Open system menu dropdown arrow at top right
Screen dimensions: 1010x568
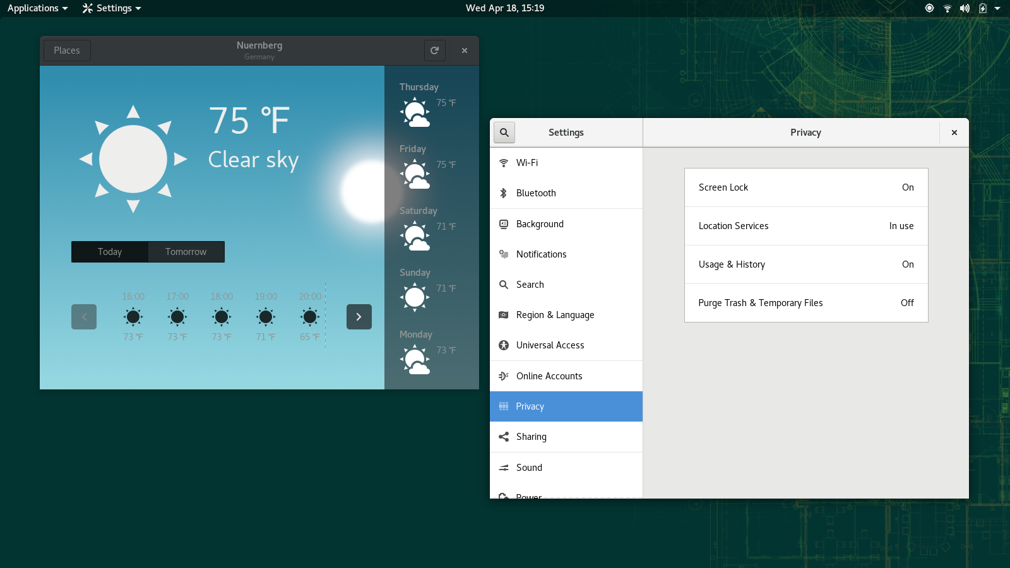pos(997,8)
